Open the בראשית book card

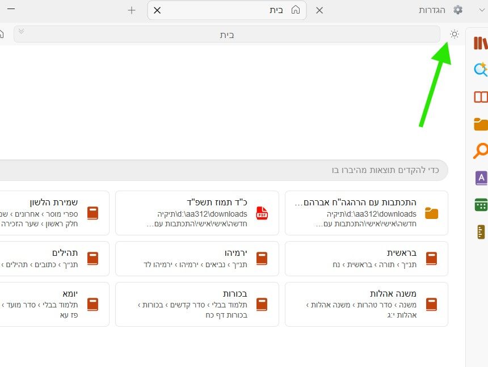coord(367,259)
